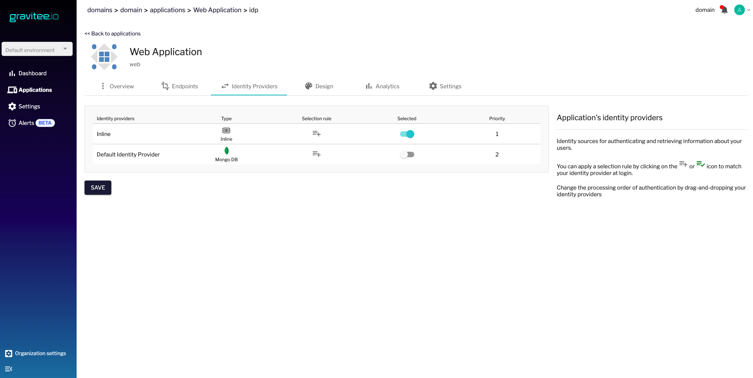Enable the Default Identity Provider toggle
The width and height of the screenshot is (753, 378).
[407, 155]
